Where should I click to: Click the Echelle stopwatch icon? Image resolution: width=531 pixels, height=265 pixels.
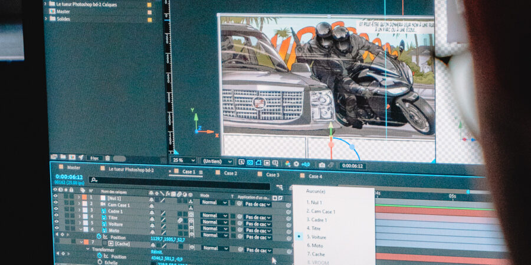(x=100, y=262)
